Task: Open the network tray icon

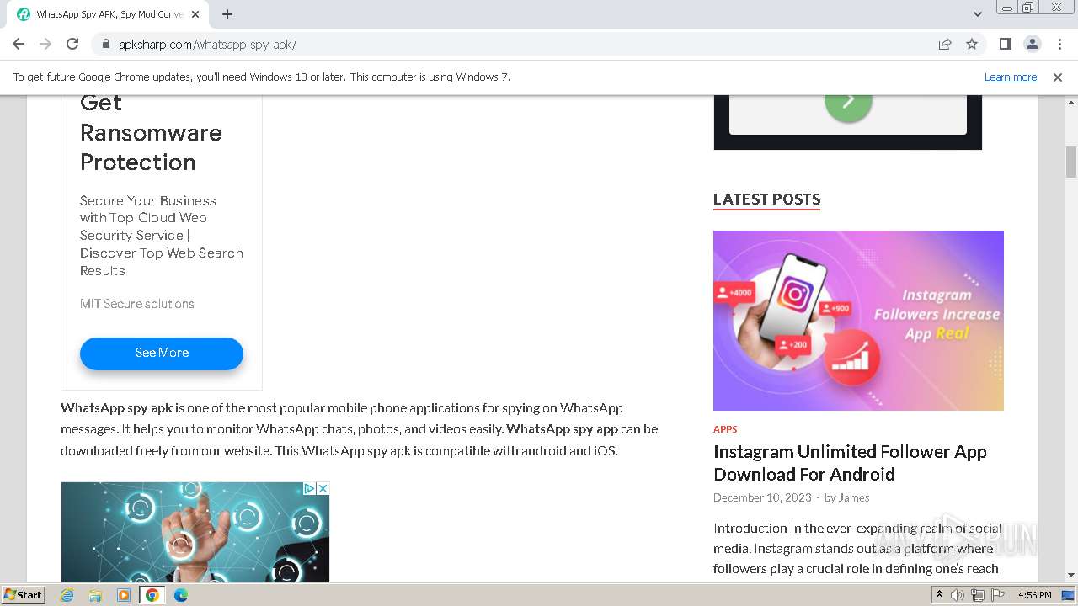Action: click(977, 595)
